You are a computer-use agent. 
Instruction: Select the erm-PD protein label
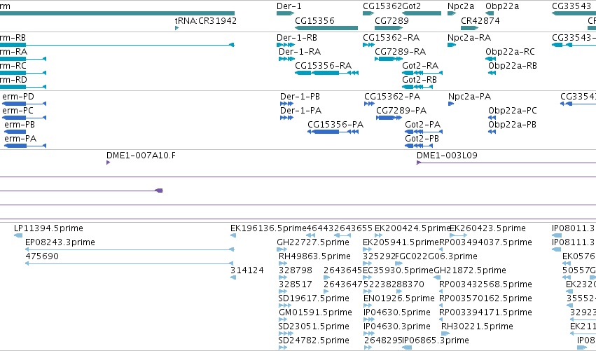tap(18, 97)
